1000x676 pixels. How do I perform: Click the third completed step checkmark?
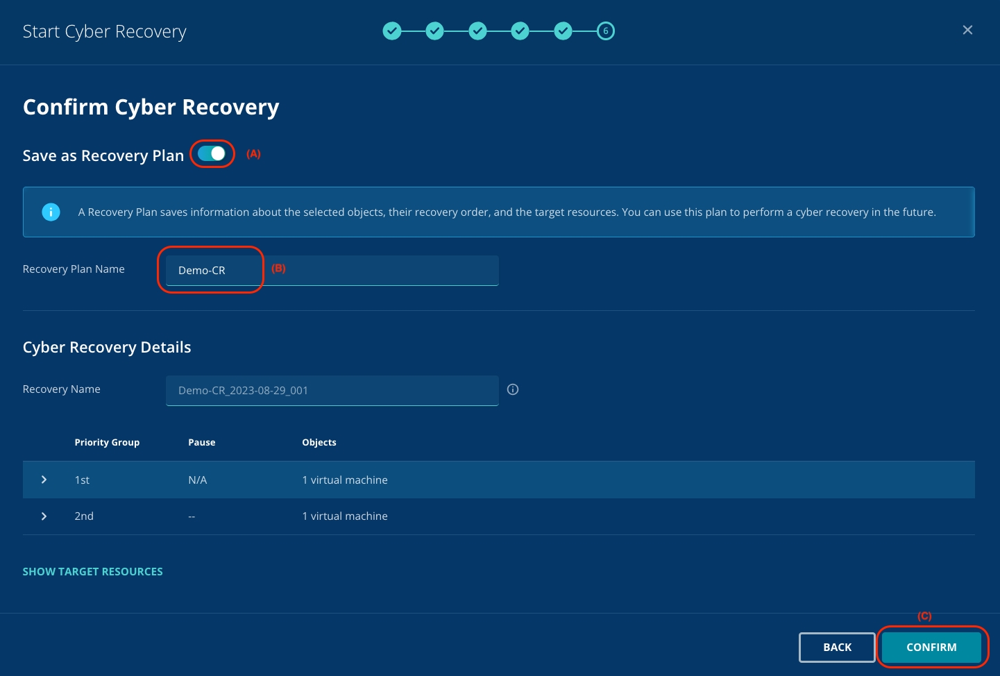[478, 31]
